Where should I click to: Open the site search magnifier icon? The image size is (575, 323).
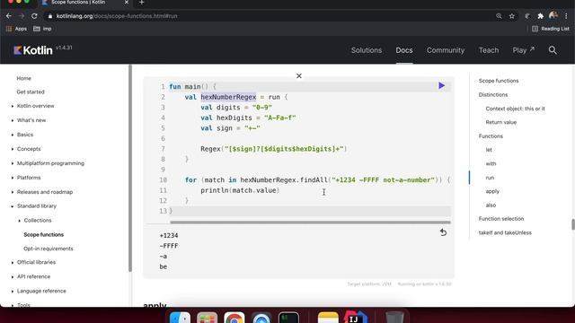click(x=553, y=50)
